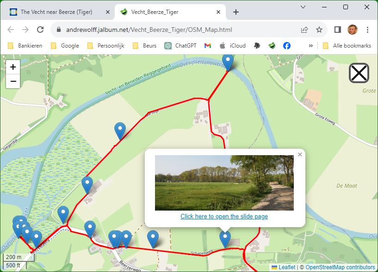Switch to The Vecht near Beerze tab

[x=56, y=12]
